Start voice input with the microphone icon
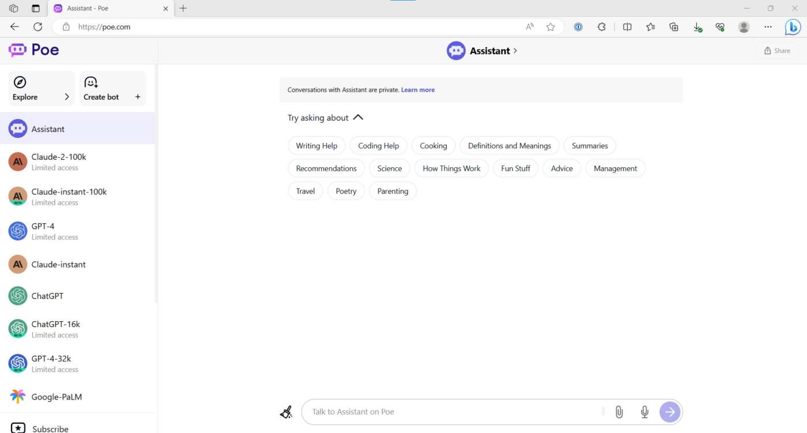Viewport: 807px width, 433px height. (644, 412)
